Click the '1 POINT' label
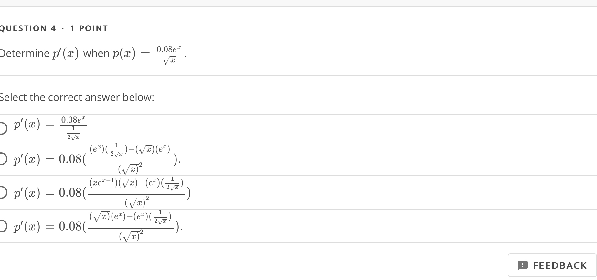 88,28
